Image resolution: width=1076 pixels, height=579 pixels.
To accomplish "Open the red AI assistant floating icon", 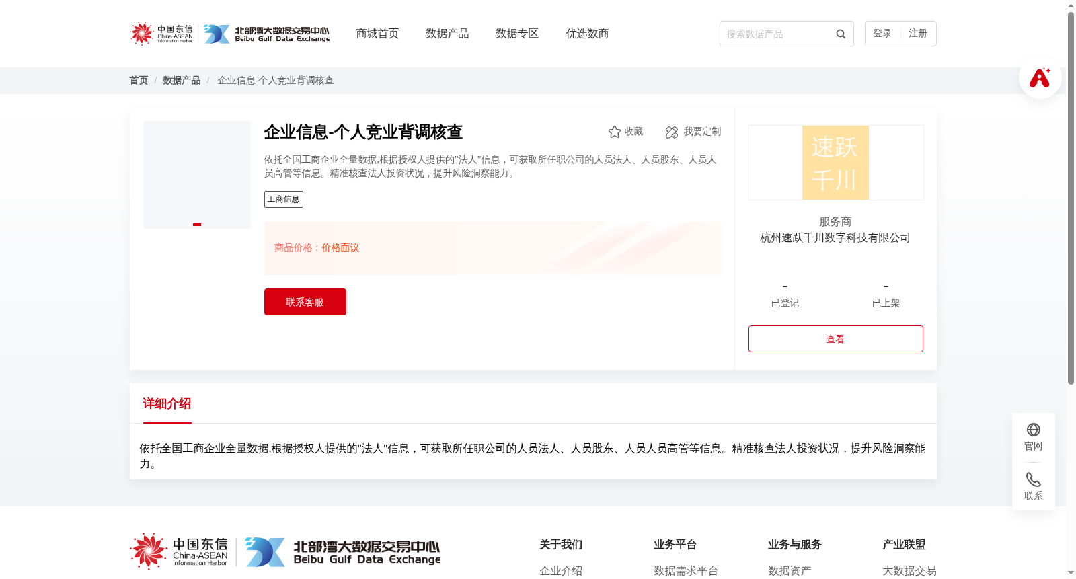I will [x=1040, y=77].
